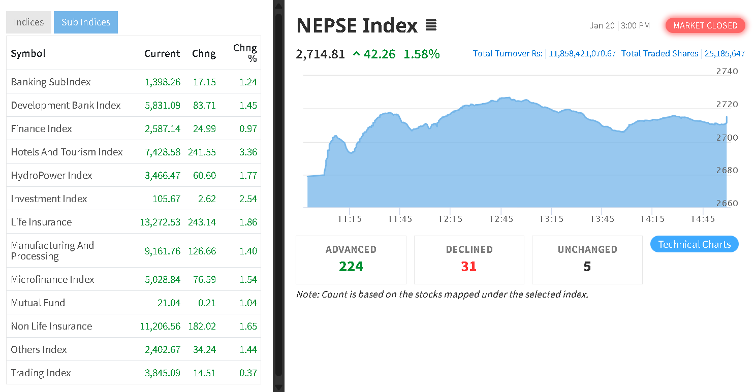
Task: Select the Sub Indices tab
Action: 86,22
